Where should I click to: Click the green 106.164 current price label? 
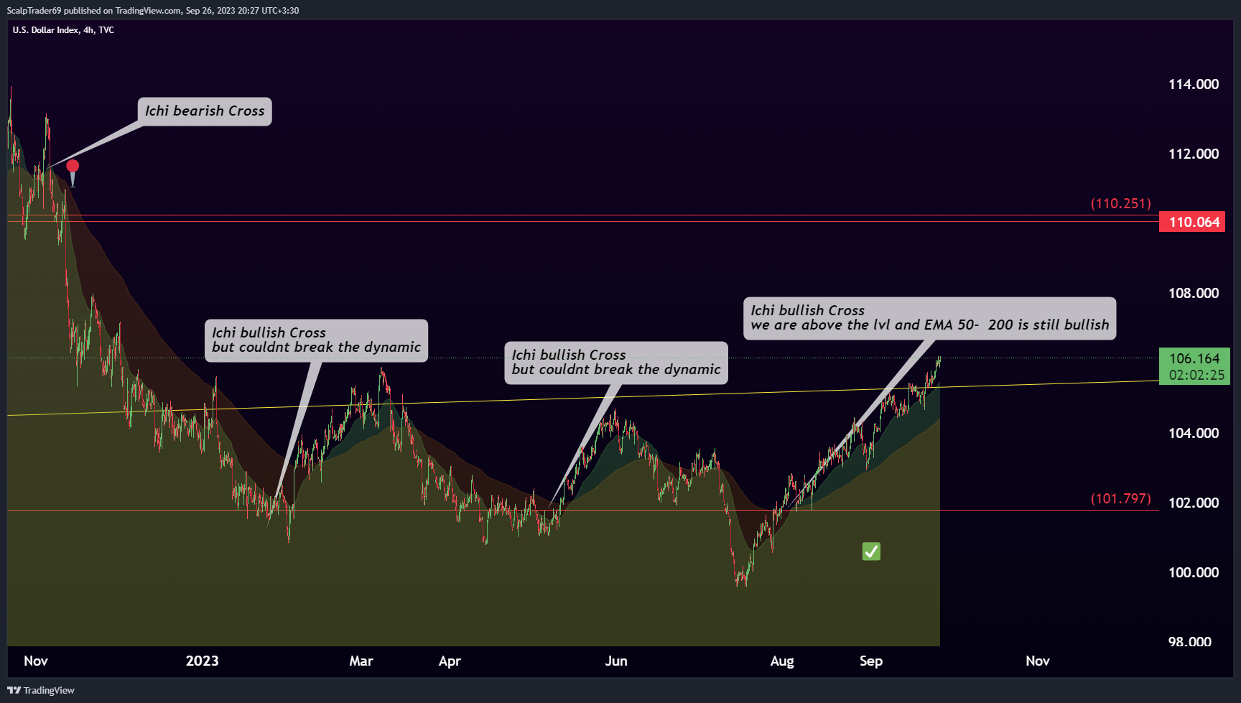click(1194, 358)
